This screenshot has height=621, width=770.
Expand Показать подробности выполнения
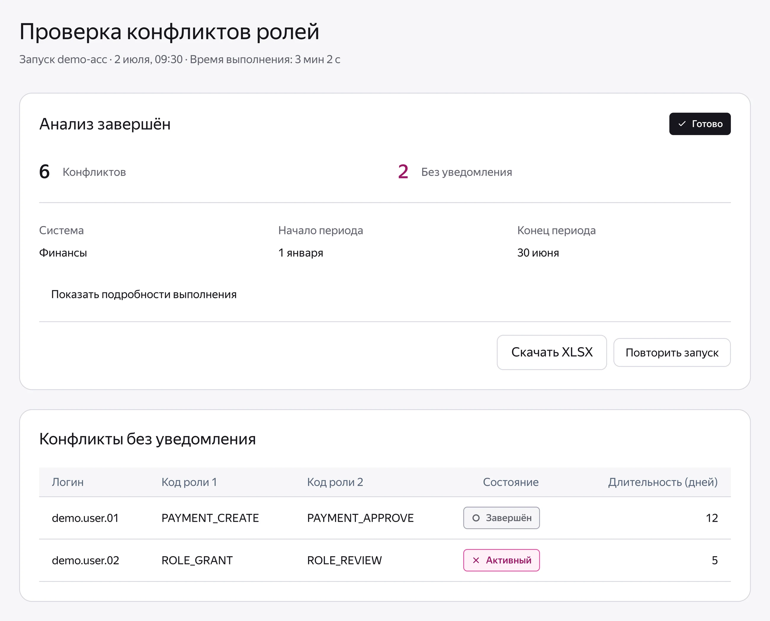pyautogui.click(x=144, y=295)
